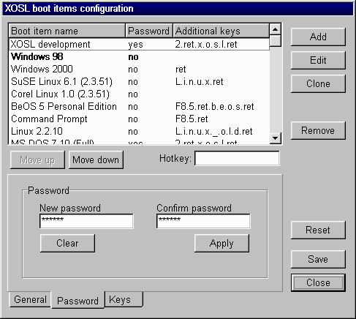The width and height of the screenshot is (356, 319).
Task: Click the boot list scrollbar thumb
Action: [x=276, y=41]
